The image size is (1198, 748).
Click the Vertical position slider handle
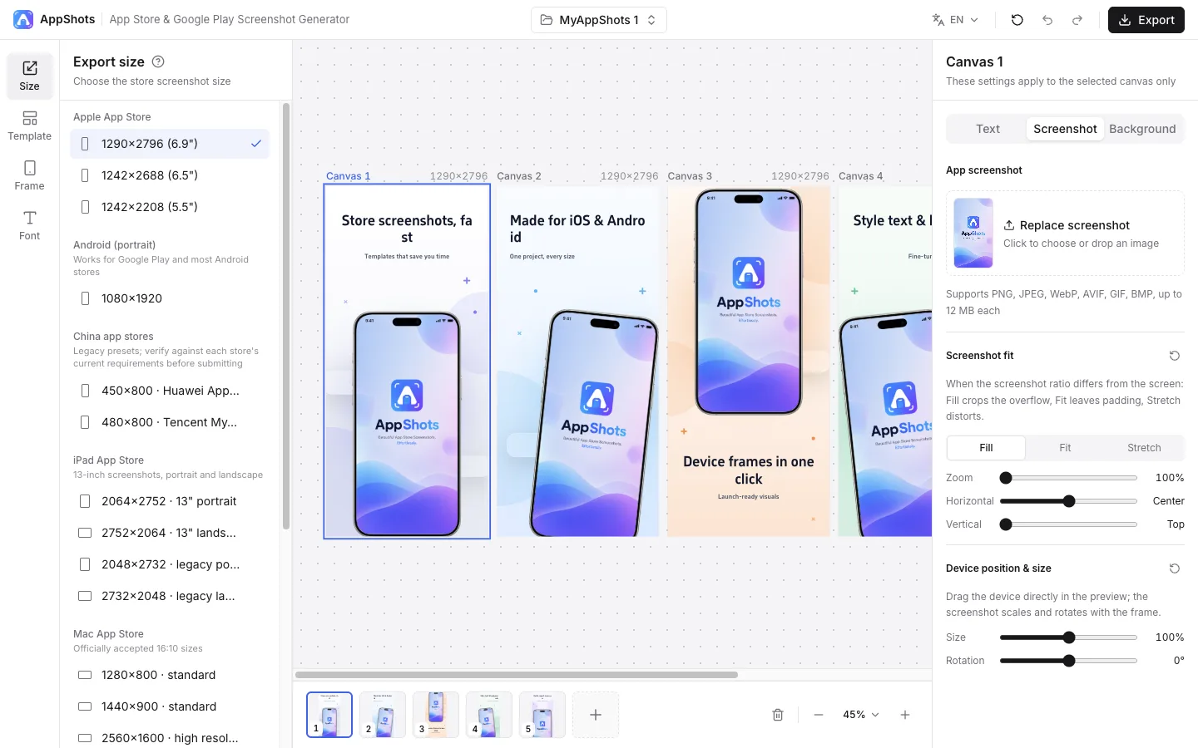pos(1006,524)
